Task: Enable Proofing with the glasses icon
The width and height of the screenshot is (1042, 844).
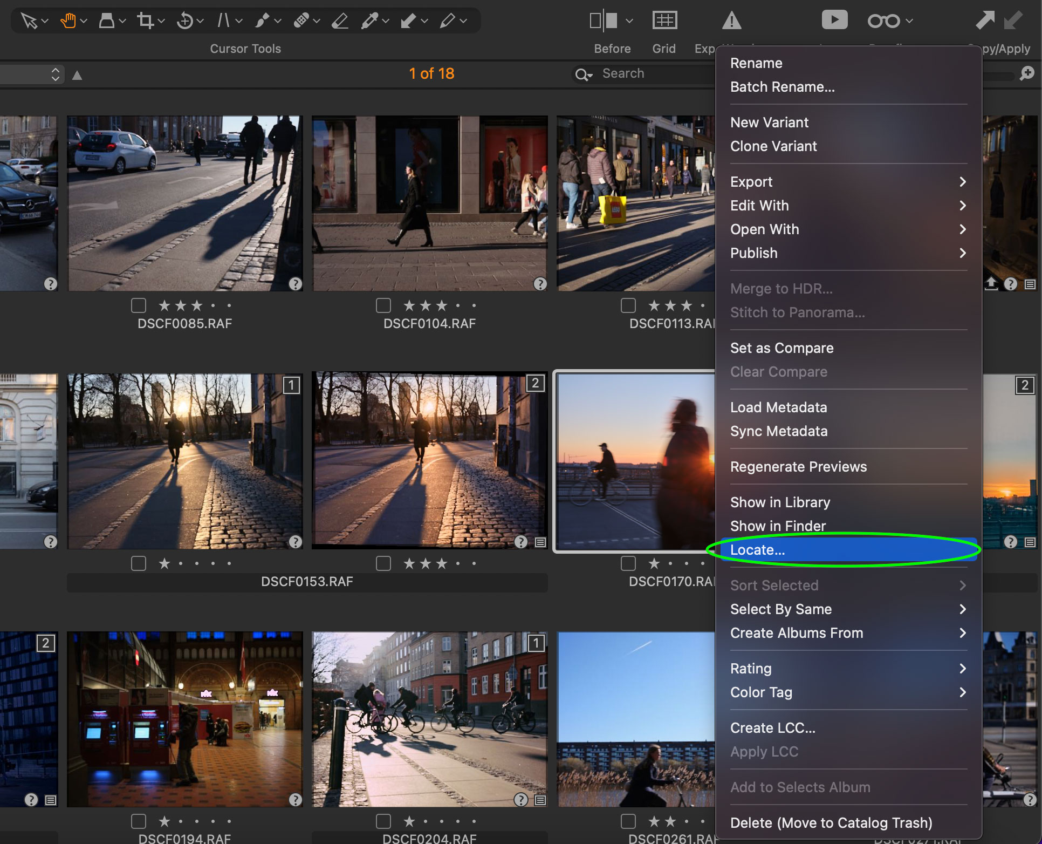Action: 883,20
